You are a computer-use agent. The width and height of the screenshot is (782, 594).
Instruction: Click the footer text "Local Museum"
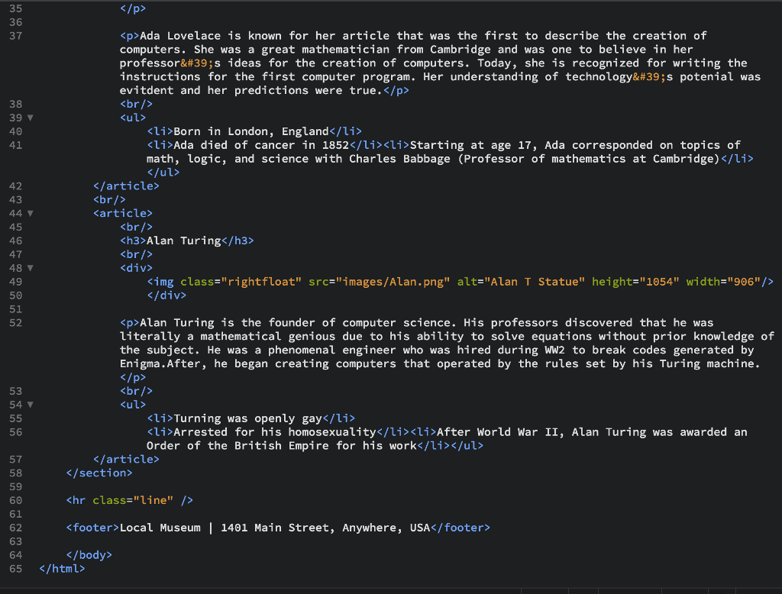tap(160, 528)
